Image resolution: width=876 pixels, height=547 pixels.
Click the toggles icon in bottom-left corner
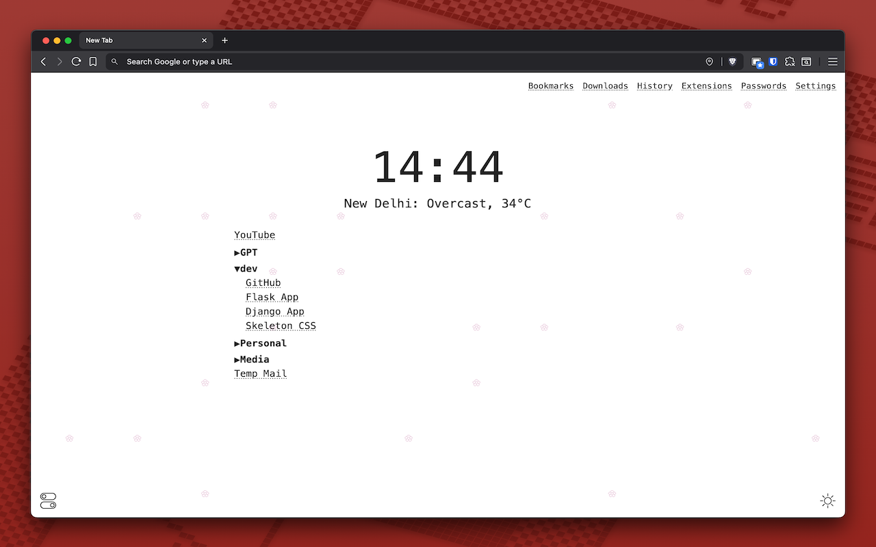tap(47, 501)
